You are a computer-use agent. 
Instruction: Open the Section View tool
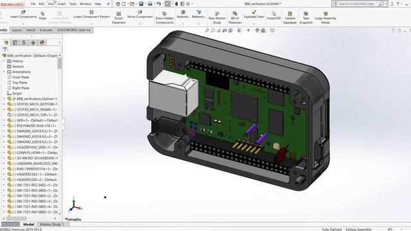225,30
